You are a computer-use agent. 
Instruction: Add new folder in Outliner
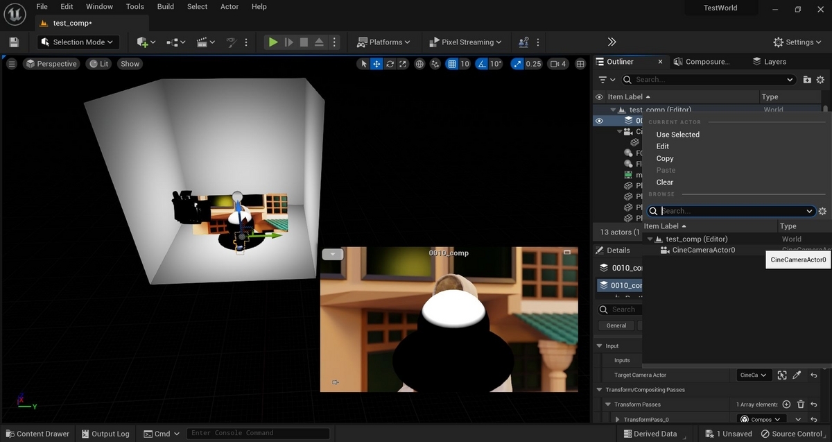tap(807, 80)
